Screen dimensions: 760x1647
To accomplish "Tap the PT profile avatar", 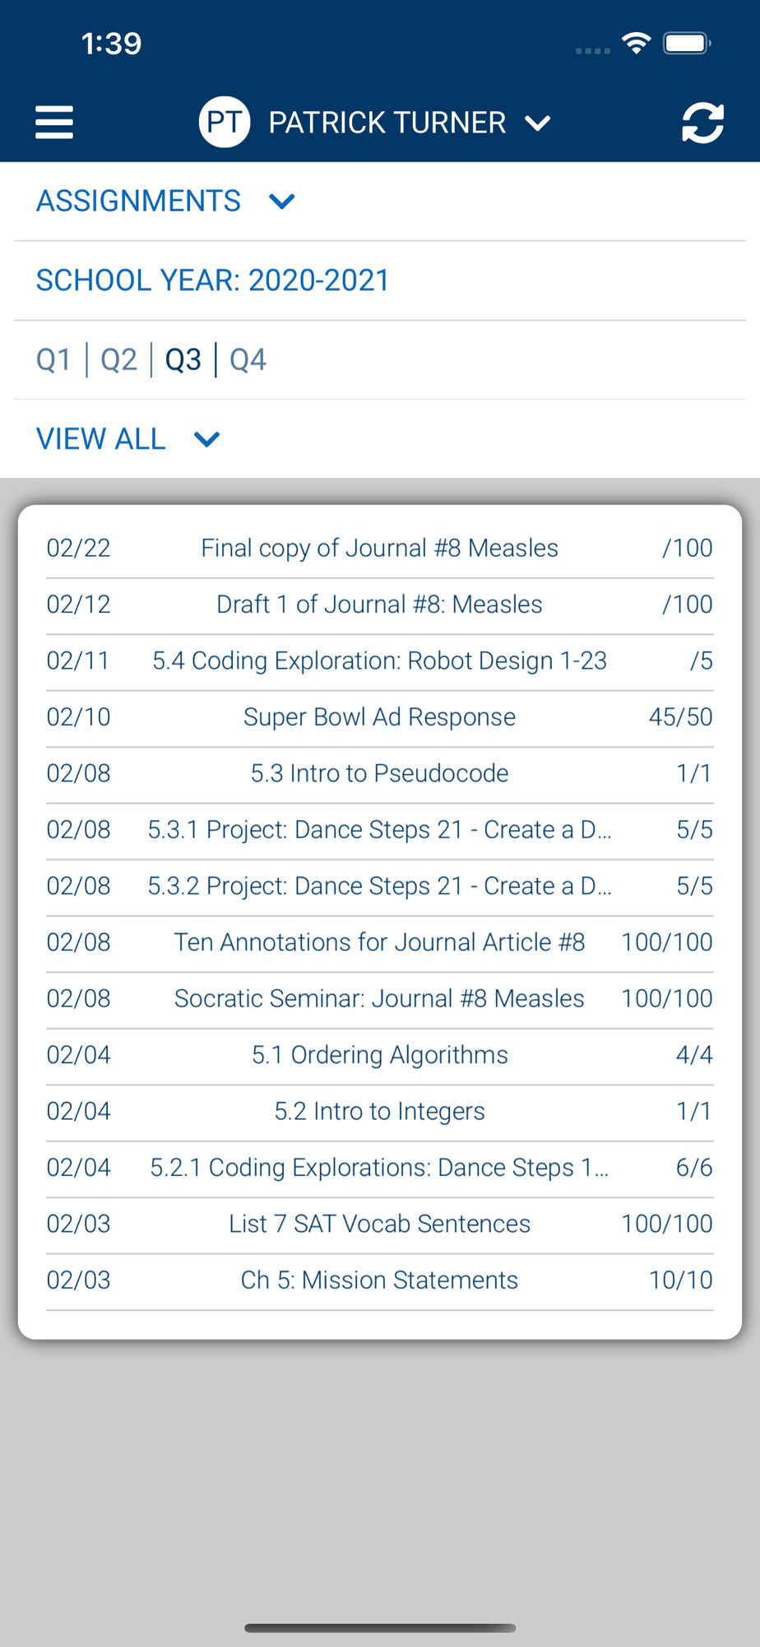I will pos(224,123).
